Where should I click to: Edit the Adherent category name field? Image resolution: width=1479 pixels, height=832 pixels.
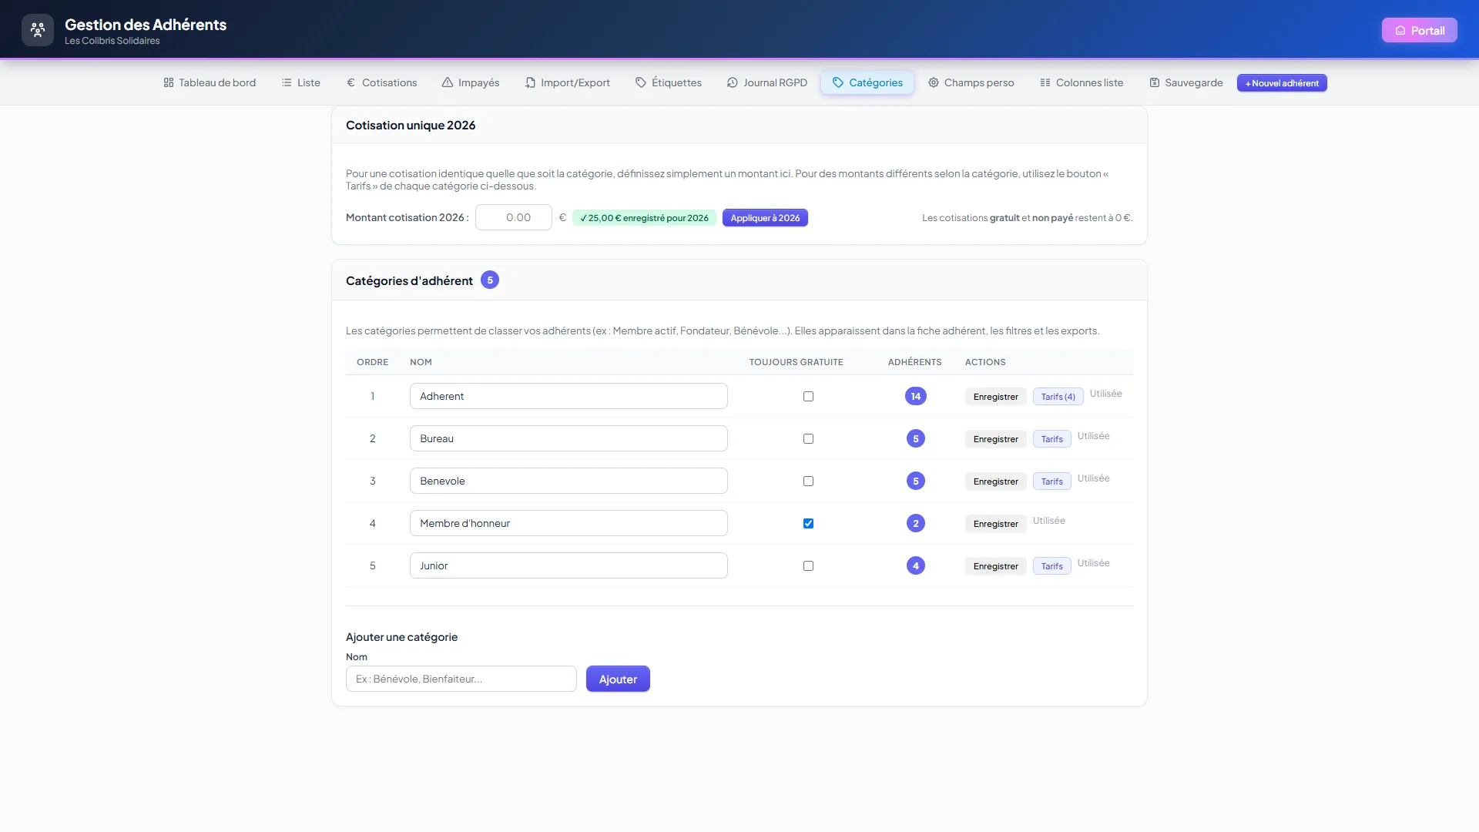(x=568, y=396)
